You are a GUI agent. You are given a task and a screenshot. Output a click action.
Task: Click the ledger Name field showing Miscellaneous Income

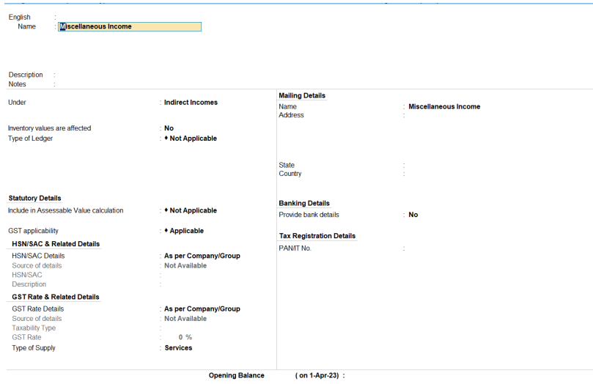129,26
